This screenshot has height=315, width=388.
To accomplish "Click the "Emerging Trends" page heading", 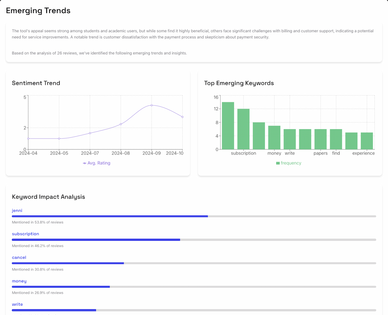I will pos(38,10).
